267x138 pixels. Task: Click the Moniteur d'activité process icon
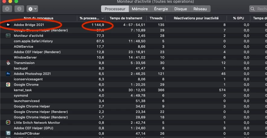coord(8,36)
